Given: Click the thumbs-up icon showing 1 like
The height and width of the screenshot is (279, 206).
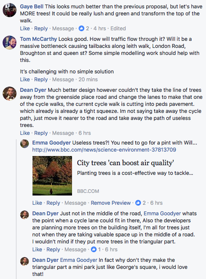Looking at the screenshot, I should [94, 250].
